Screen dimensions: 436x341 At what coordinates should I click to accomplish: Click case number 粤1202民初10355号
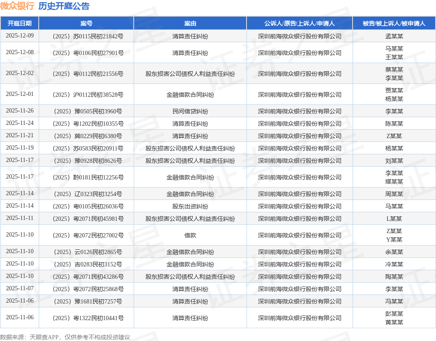point(88,124)
